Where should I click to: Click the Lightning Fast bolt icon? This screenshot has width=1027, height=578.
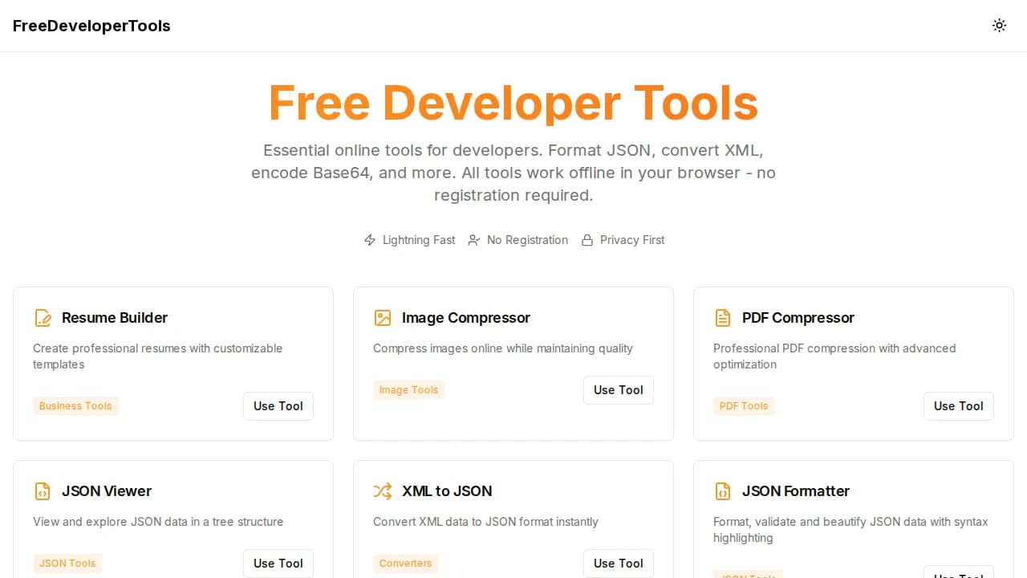click(x=370, y=240)
